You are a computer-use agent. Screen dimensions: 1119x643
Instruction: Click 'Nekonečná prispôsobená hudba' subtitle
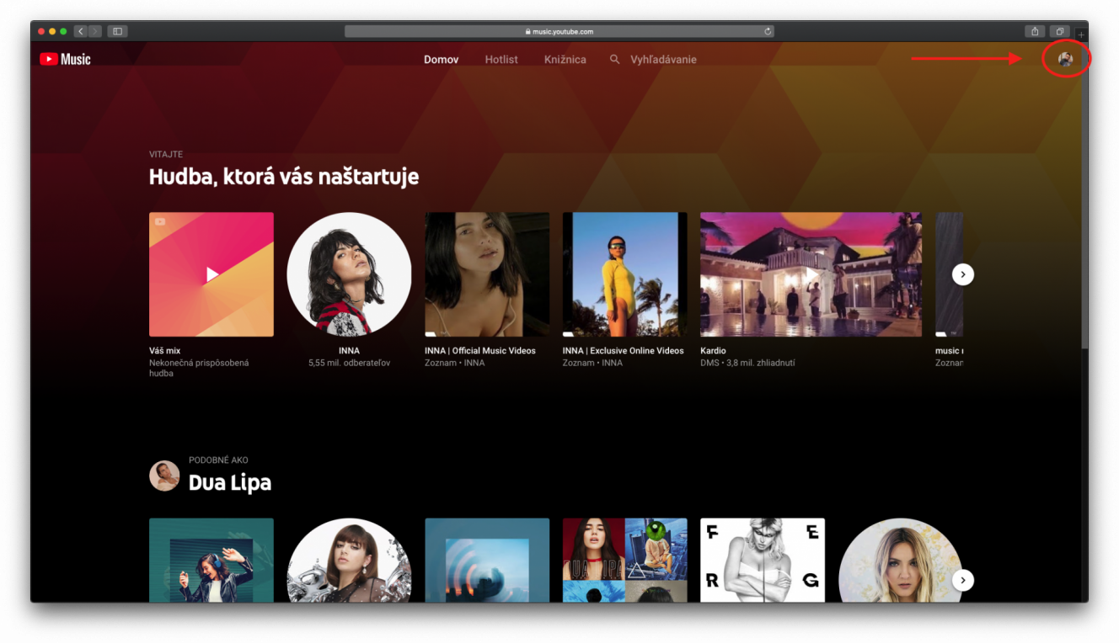tap(199, 368)
